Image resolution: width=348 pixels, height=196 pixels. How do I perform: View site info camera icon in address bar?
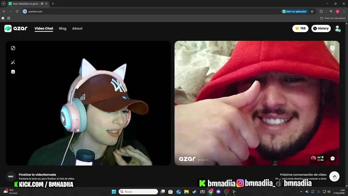(x=25, y=11)
